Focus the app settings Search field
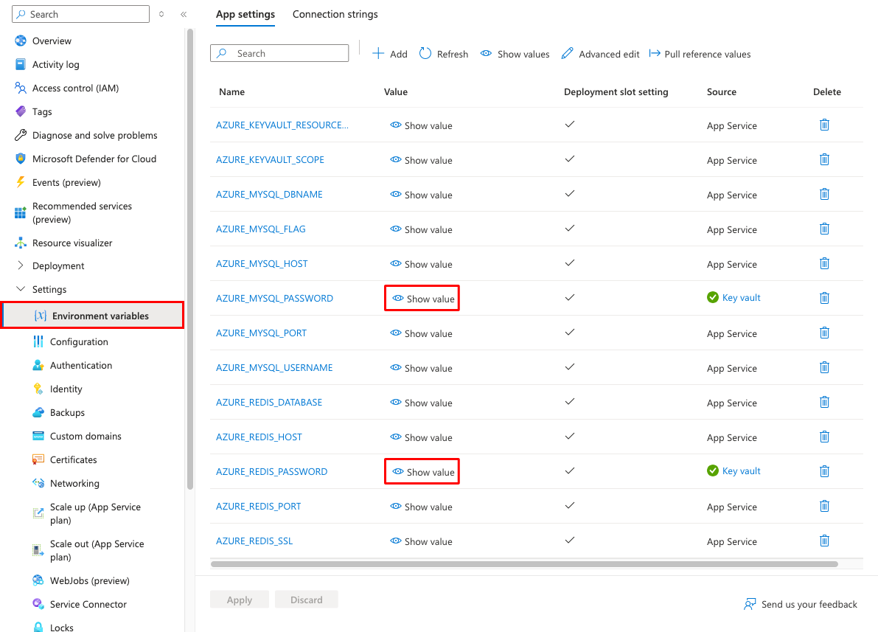Image resolution: width=878 pixels, height=632 pixels. [279, 53]
